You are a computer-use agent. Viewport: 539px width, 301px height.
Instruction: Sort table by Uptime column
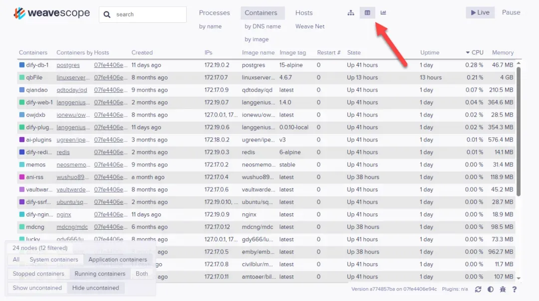(430, 52)
